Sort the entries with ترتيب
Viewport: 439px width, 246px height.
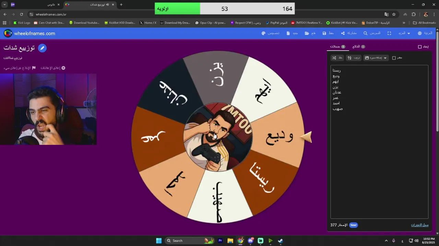(354, 58)
